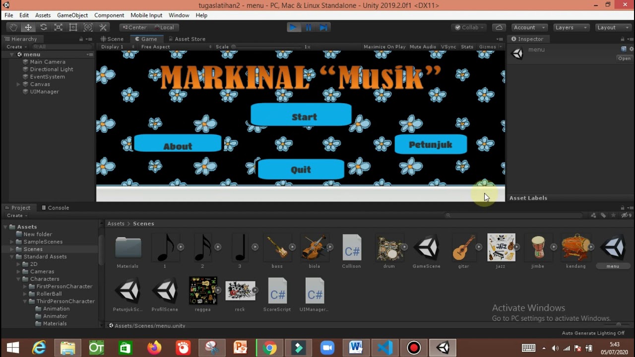Select the GameScene asset
Viewport: 635px width, 357px height.
[427, 251]
